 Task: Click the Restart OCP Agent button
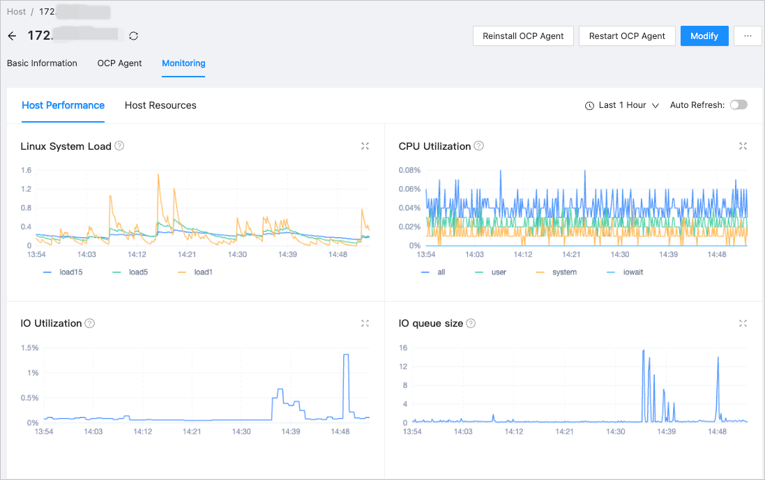(627, 36)
